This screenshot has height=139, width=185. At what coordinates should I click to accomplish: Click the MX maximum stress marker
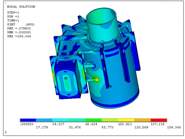[x=66, y=78]
